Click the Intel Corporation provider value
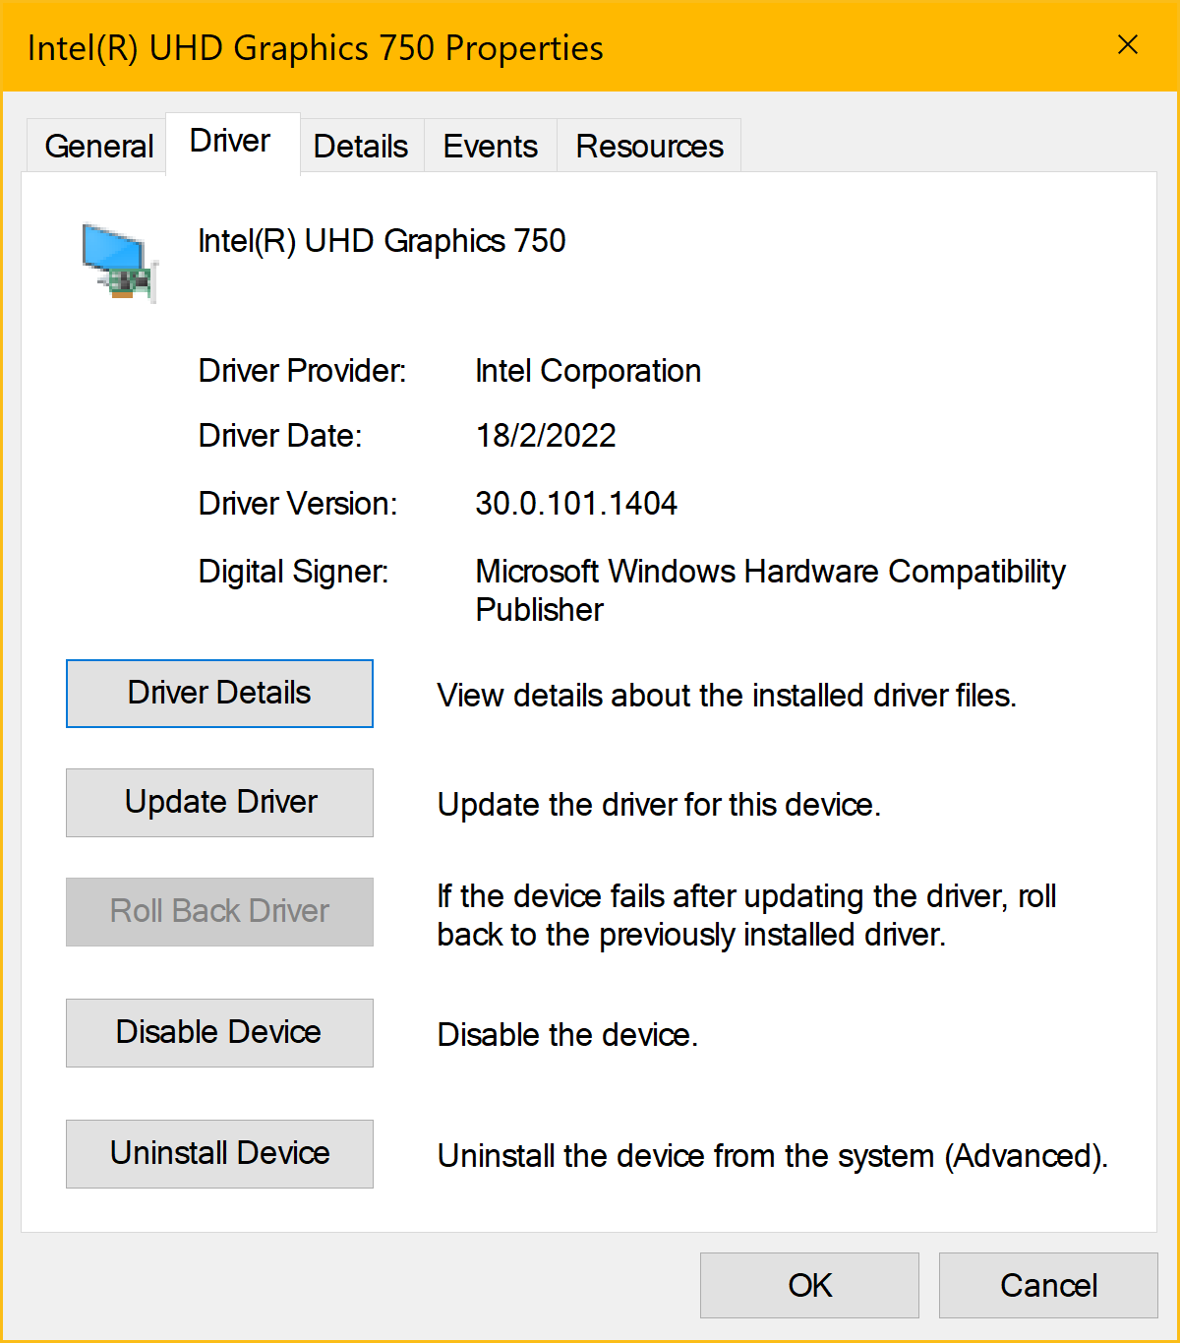Image resolution: width=1180 pixels, height=1343 pixels. point(588,371)
